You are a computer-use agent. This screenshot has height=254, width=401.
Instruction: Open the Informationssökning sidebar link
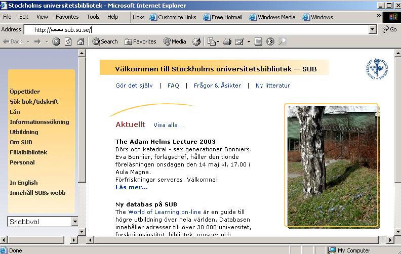39,122
